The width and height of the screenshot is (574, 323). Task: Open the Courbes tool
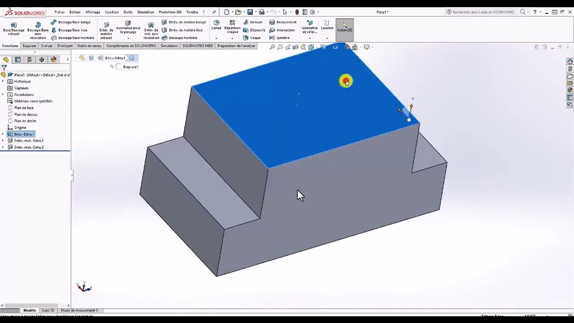tap(327, 25)
